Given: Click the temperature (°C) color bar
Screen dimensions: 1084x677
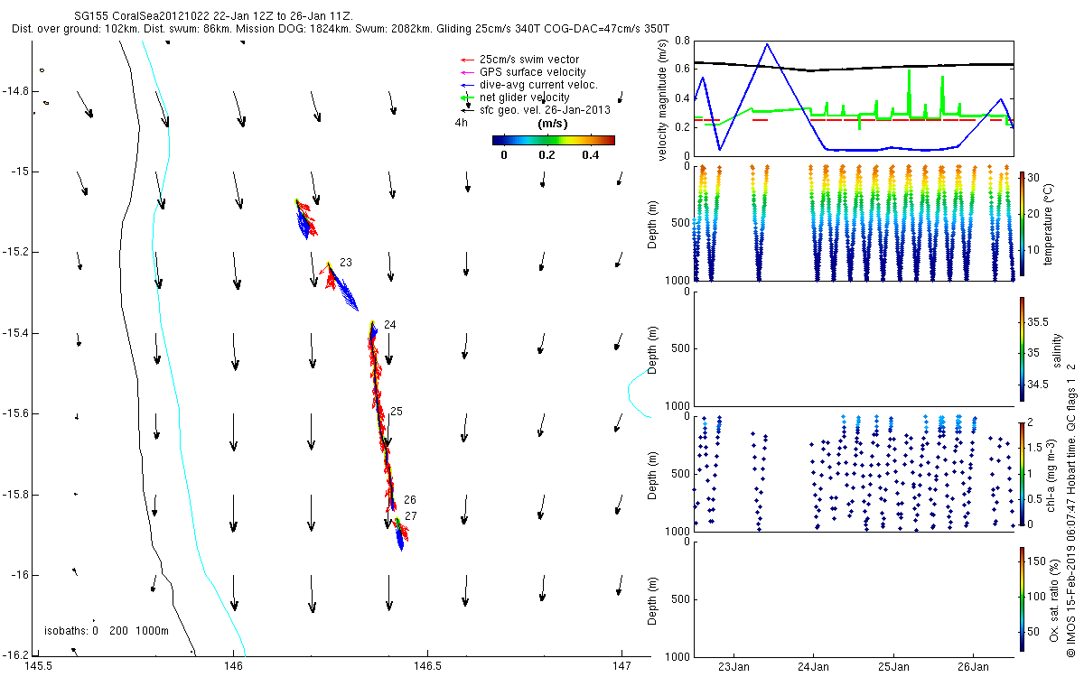Looking at the screenshot, I should (x=1022, y=223).
